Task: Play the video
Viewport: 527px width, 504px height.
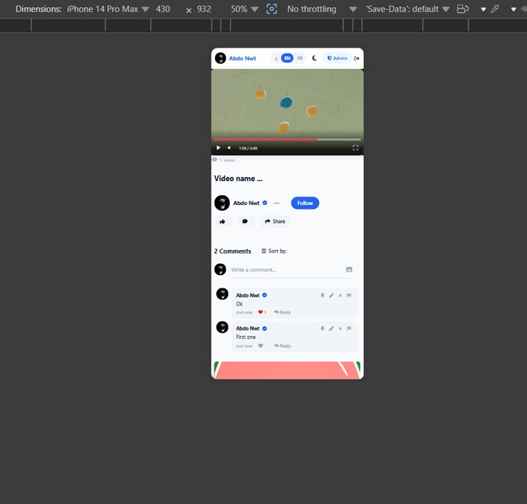Action: 218,148
